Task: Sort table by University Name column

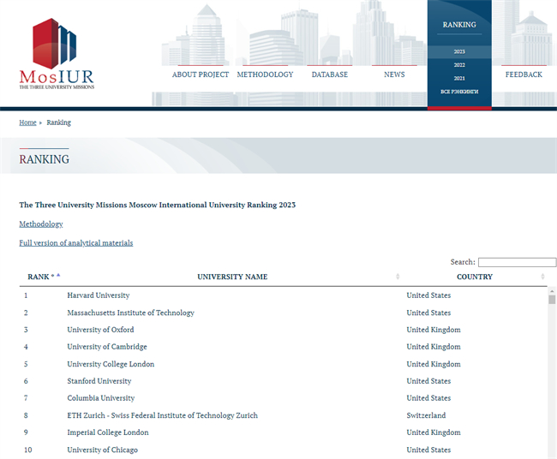Action: 232,277
